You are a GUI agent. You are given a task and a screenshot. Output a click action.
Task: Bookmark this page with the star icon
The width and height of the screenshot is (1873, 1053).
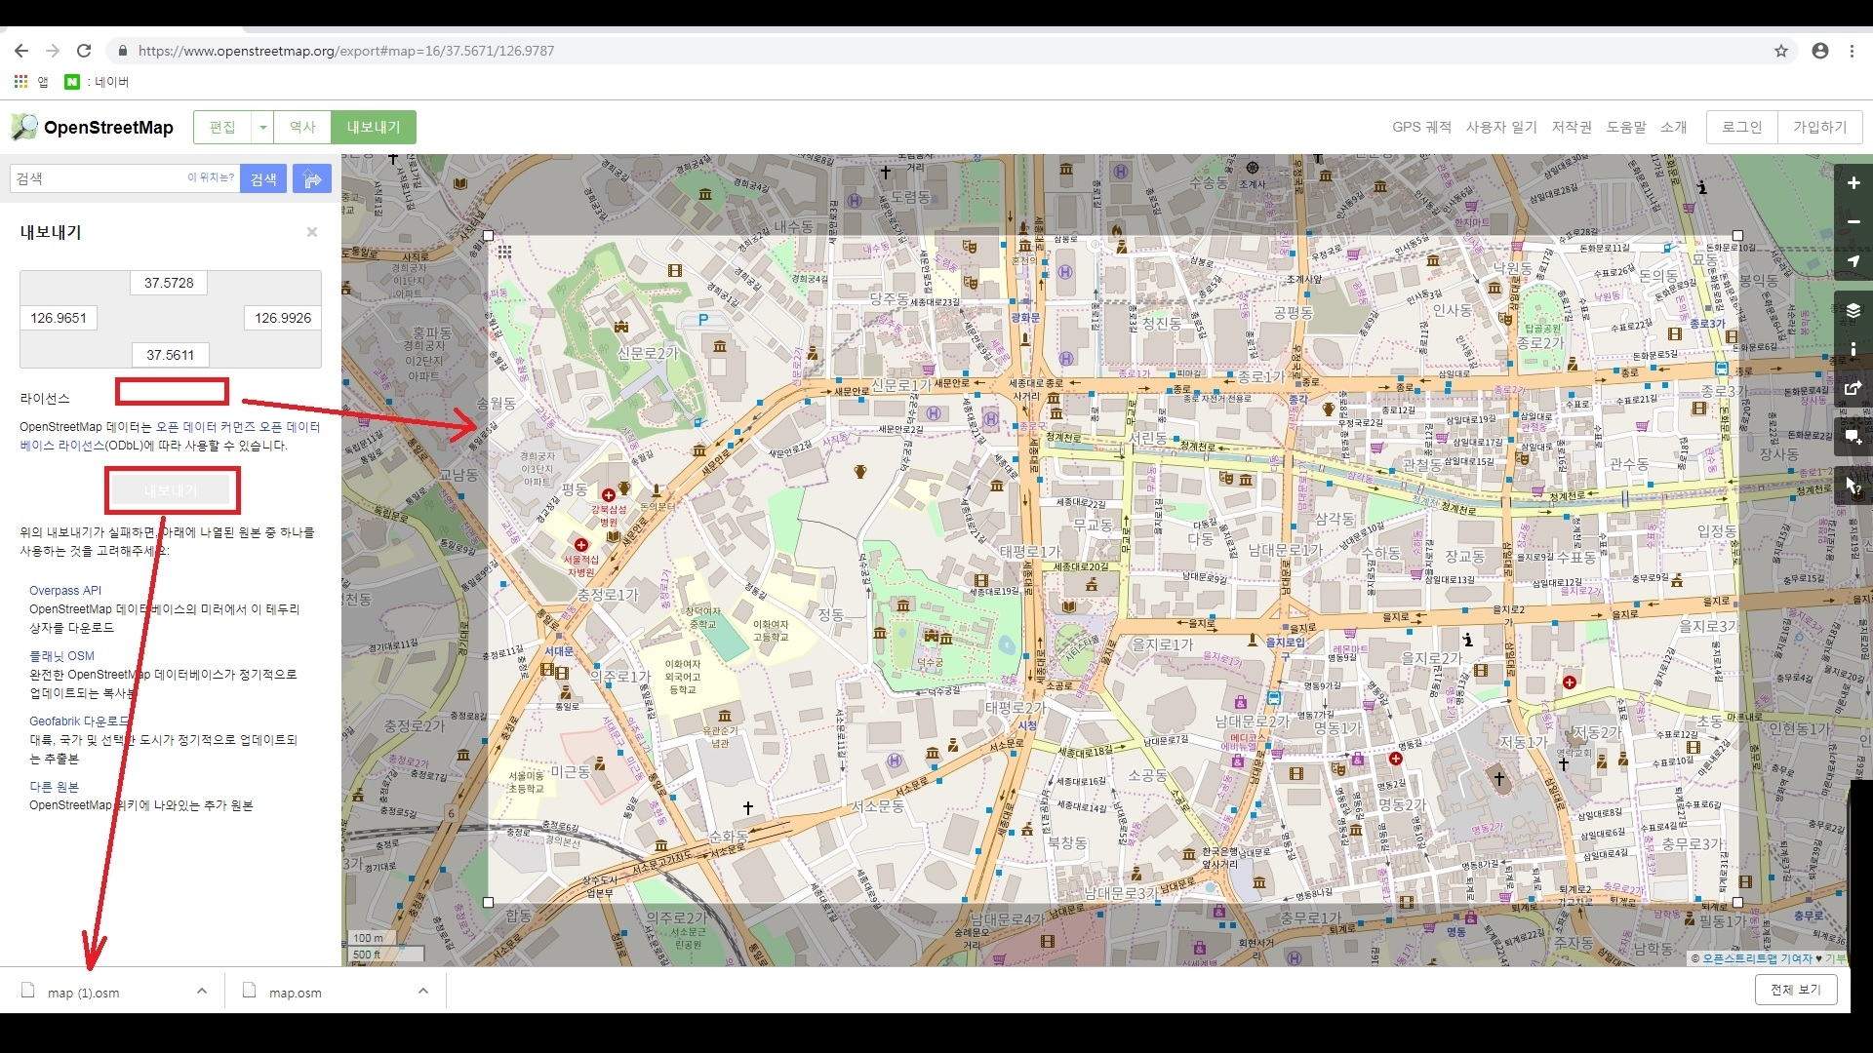pos(1781,51)
